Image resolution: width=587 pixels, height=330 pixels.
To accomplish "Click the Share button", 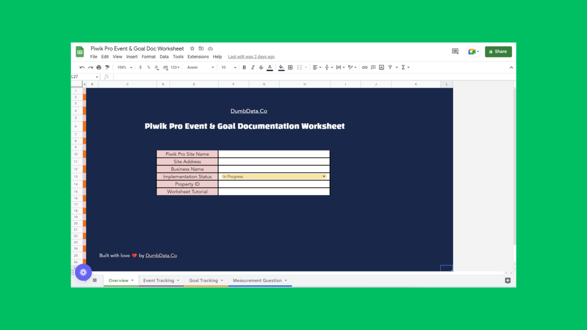I will point(498,52).
